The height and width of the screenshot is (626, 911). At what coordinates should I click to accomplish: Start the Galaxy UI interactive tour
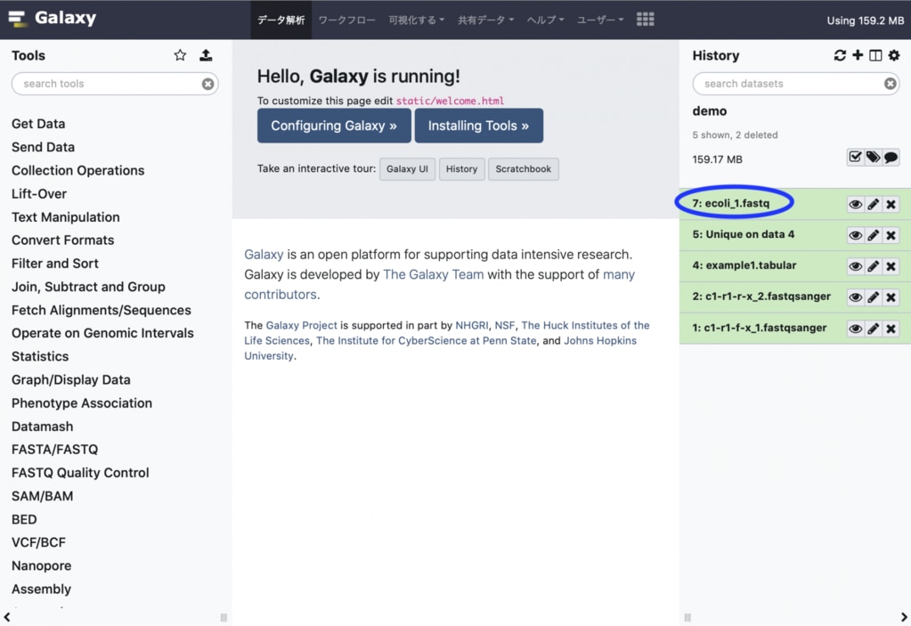407,169
